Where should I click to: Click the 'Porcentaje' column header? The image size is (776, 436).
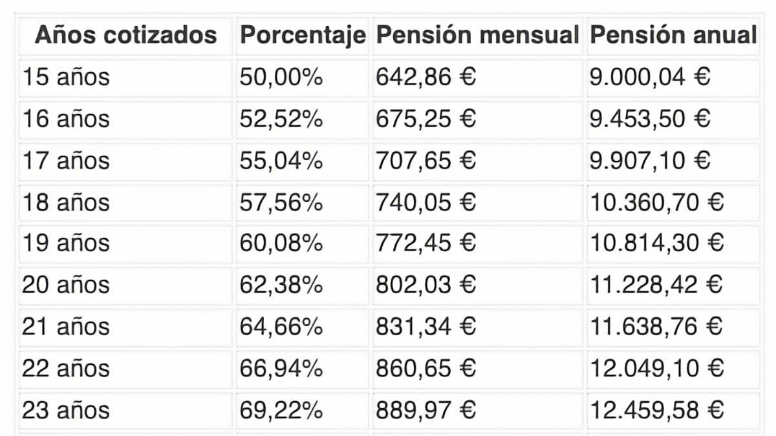[x=303, y=35]
